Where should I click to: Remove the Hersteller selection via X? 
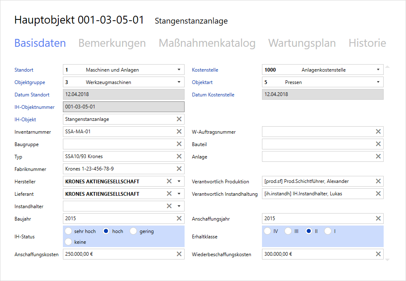coord(169,181)
